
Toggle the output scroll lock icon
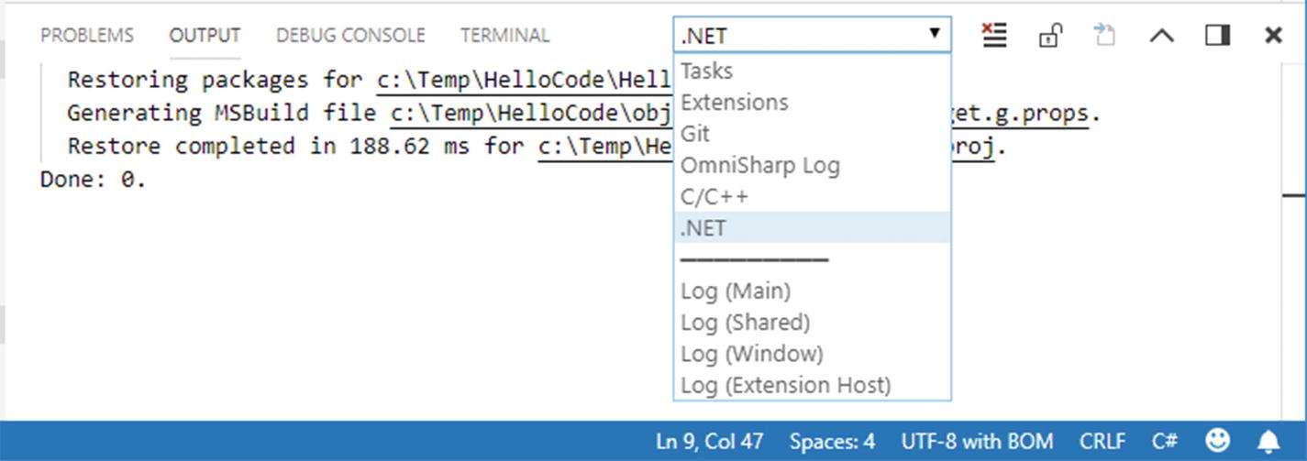pyautogui.click(x=1049, y=36)
